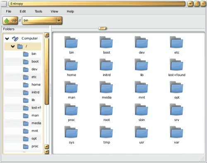This screenshot has height=163, width=207.
Task: Select the proc folder icon in main pane
Action: [x=71, y=109]
